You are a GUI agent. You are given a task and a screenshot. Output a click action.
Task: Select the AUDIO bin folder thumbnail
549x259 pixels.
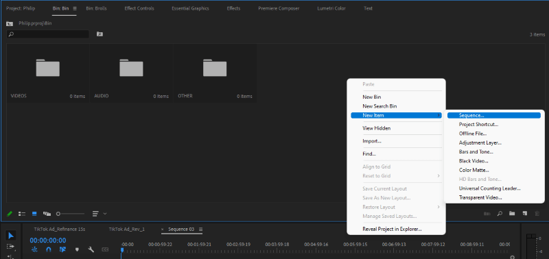[x=131, y=68]
